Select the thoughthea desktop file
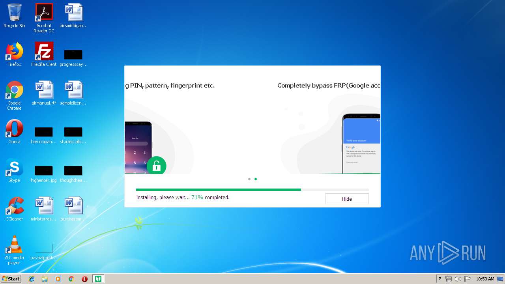This screenshot has height=284, width=505. (74, 174)
